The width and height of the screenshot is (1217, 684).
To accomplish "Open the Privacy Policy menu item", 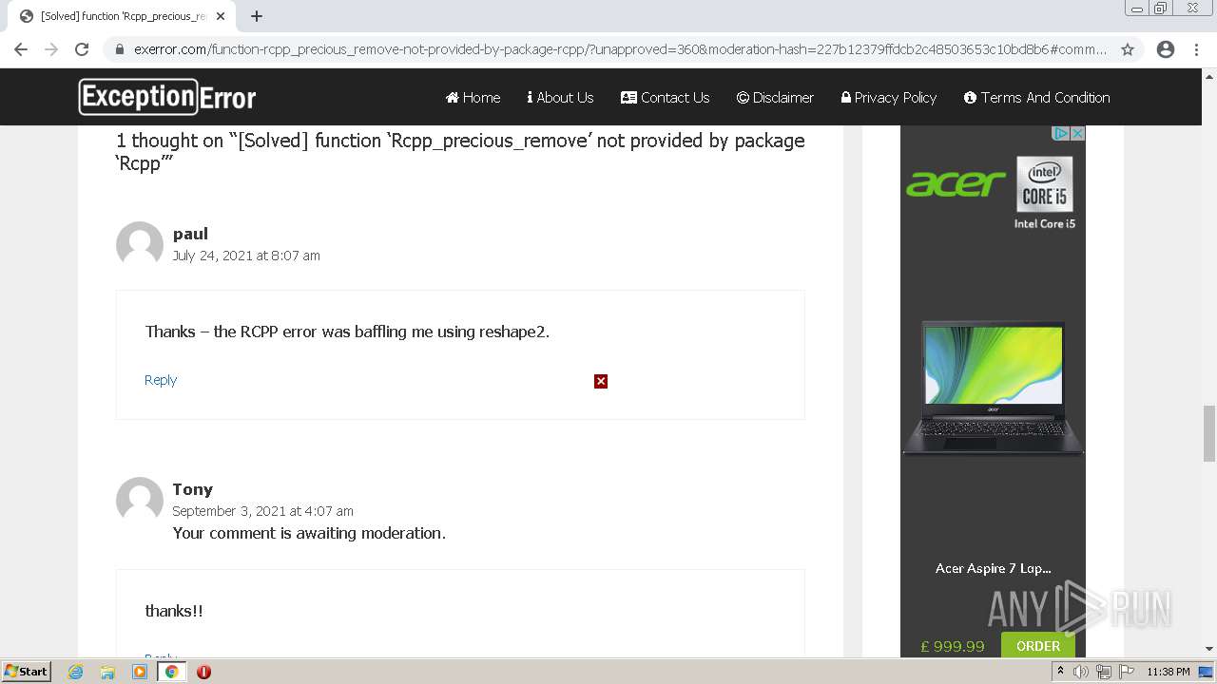I will (889, 97).
